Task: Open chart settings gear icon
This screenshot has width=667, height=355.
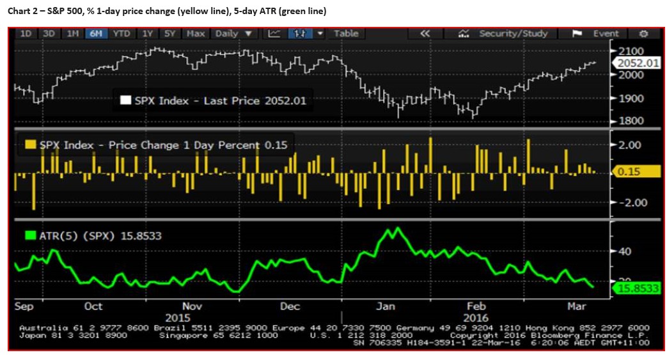Action: point(643,34)
